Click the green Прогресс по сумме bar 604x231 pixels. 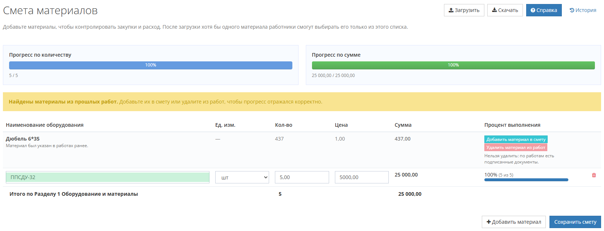(x=453, y=65)
